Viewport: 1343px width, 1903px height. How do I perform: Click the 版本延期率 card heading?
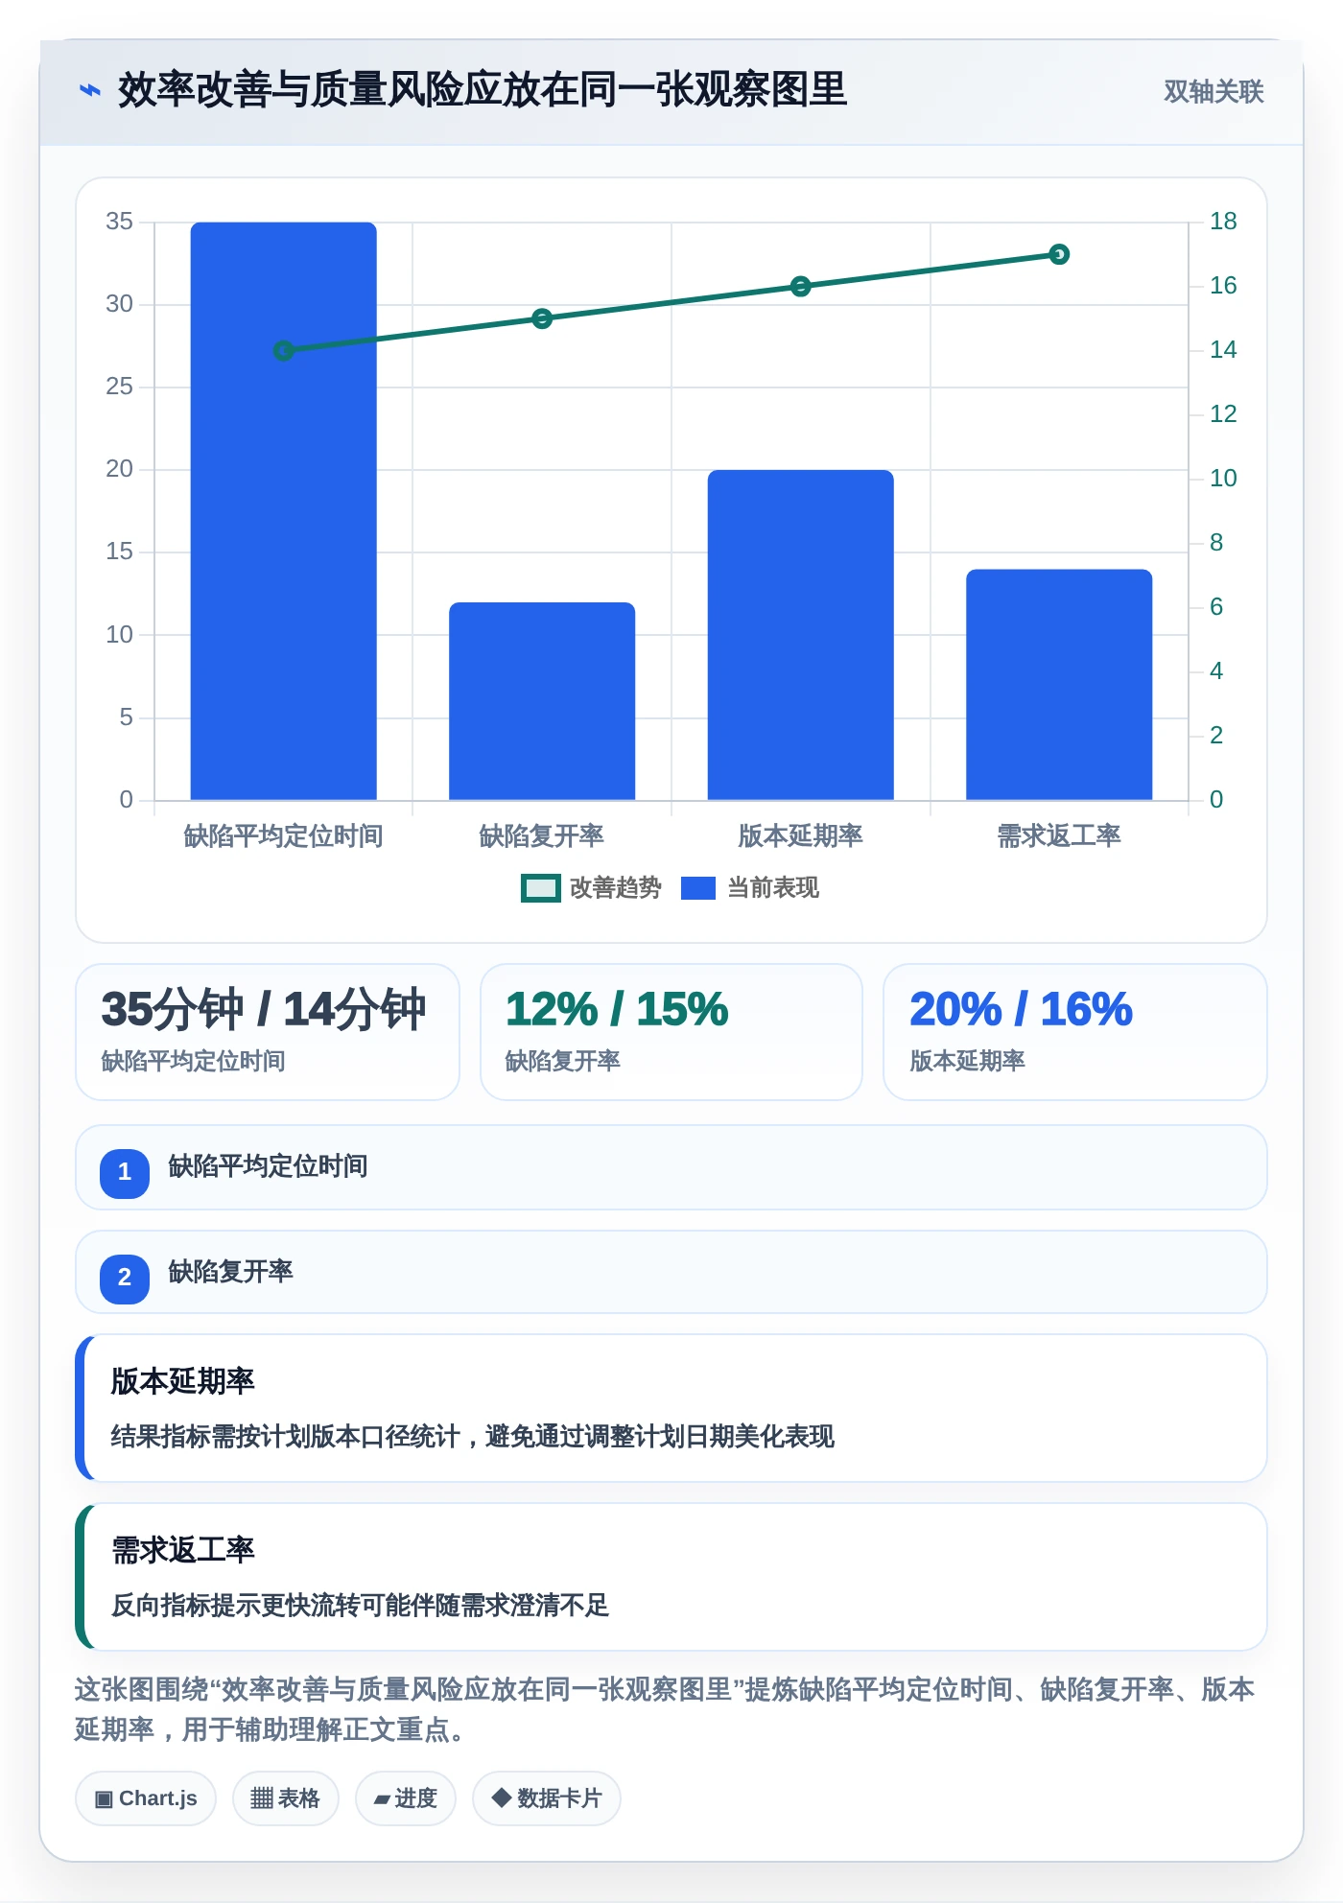[182, 1381]
